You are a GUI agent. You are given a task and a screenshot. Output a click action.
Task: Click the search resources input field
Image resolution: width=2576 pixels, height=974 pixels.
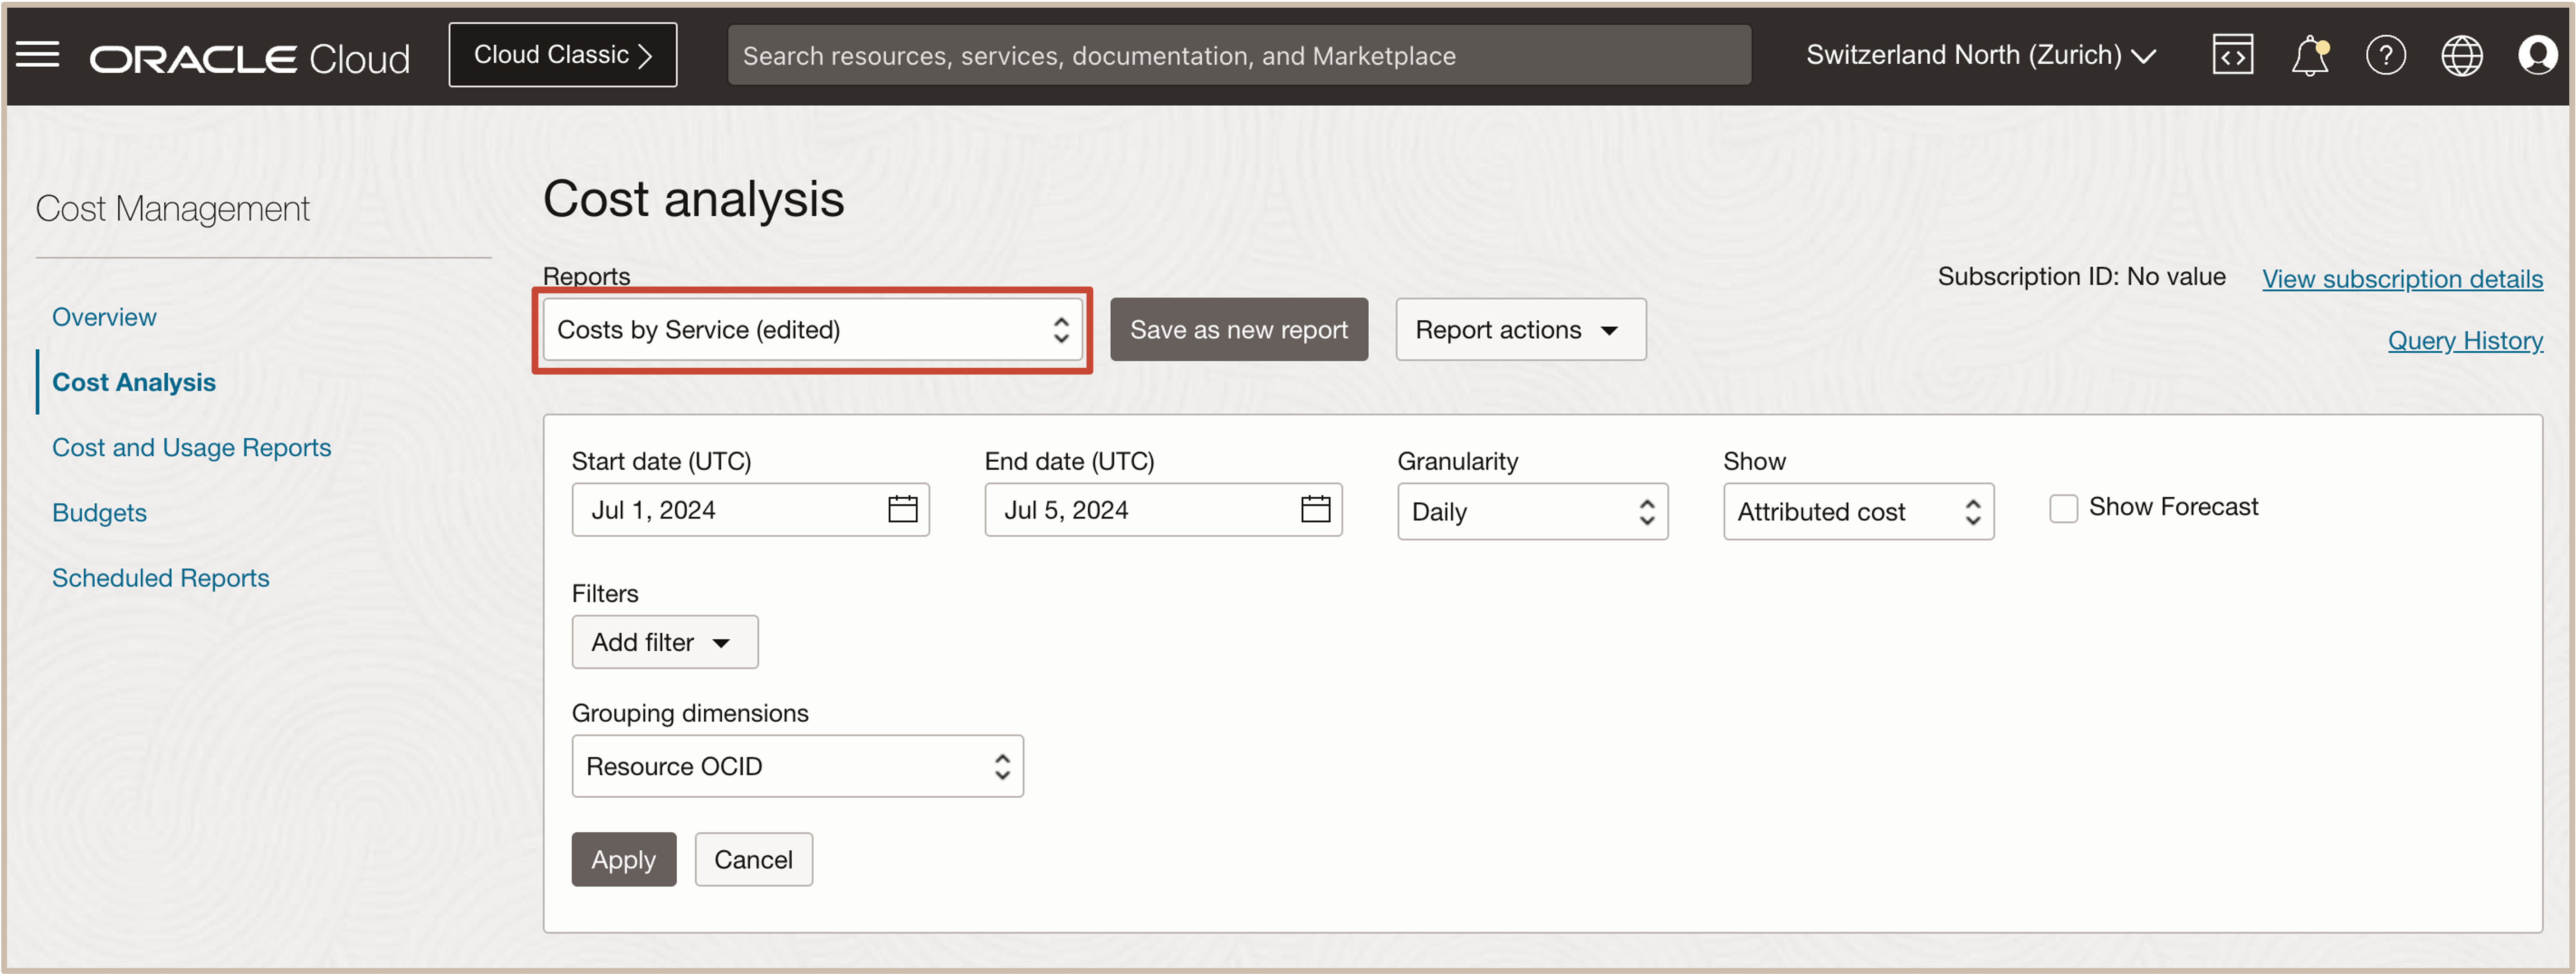[1238, 56]
